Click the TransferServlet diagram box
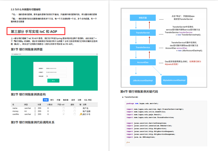The width and height of the screenshot is (218, 151). click(x=143, y=32)
